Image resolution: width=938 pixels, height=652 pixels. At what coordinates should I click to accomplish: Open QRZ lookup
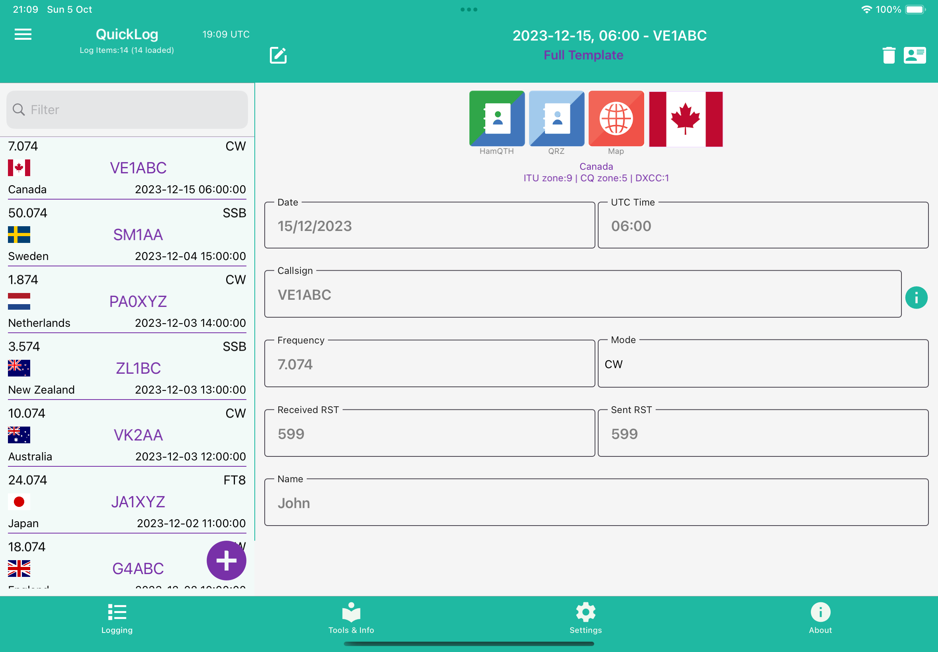pos(556,119)
